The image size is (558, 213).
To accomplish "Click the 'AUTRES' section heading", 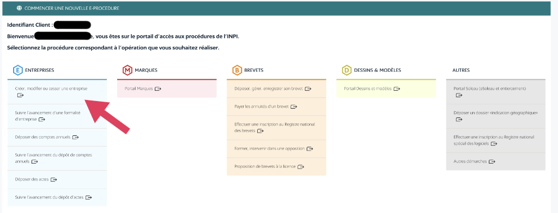I will [461, 70].
